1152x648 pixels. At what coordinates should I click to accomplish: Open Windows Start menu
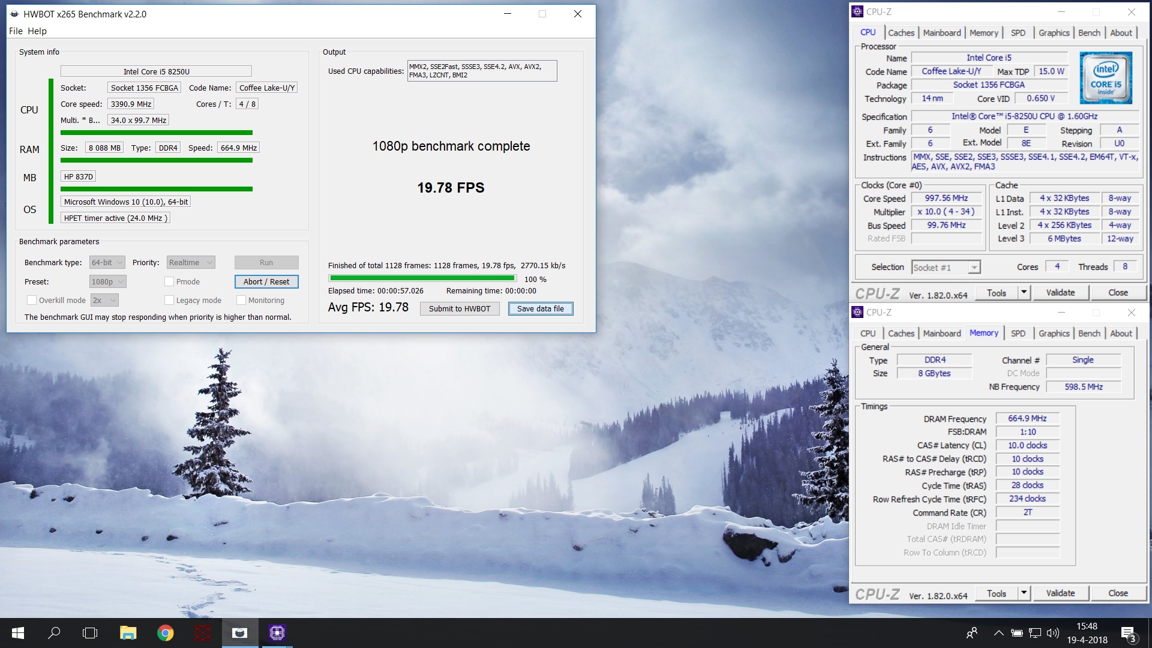click(x=17, y=633)
